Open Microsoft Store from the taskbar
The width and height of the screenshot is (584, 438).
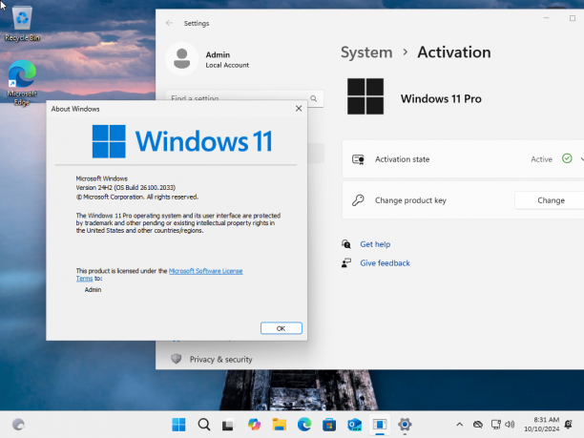click(329, 425)
